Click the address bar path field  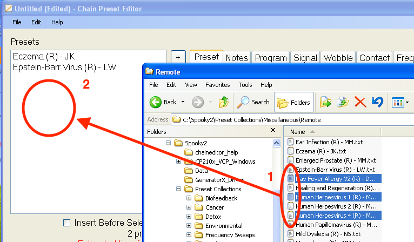[292, 119]
